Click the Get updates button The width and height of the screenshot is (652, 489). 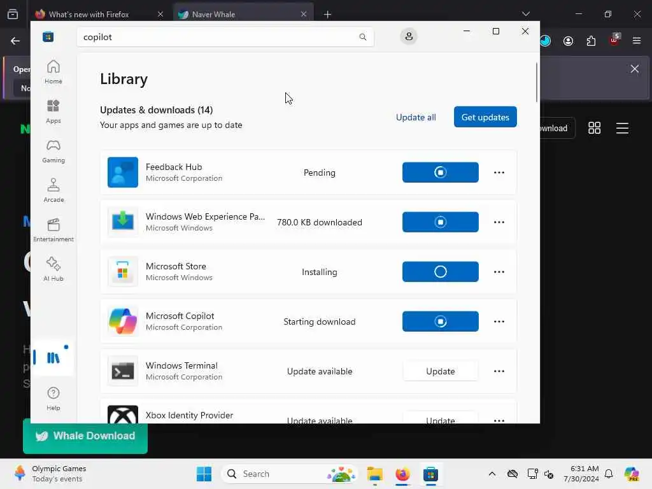[x=485, y=117]
